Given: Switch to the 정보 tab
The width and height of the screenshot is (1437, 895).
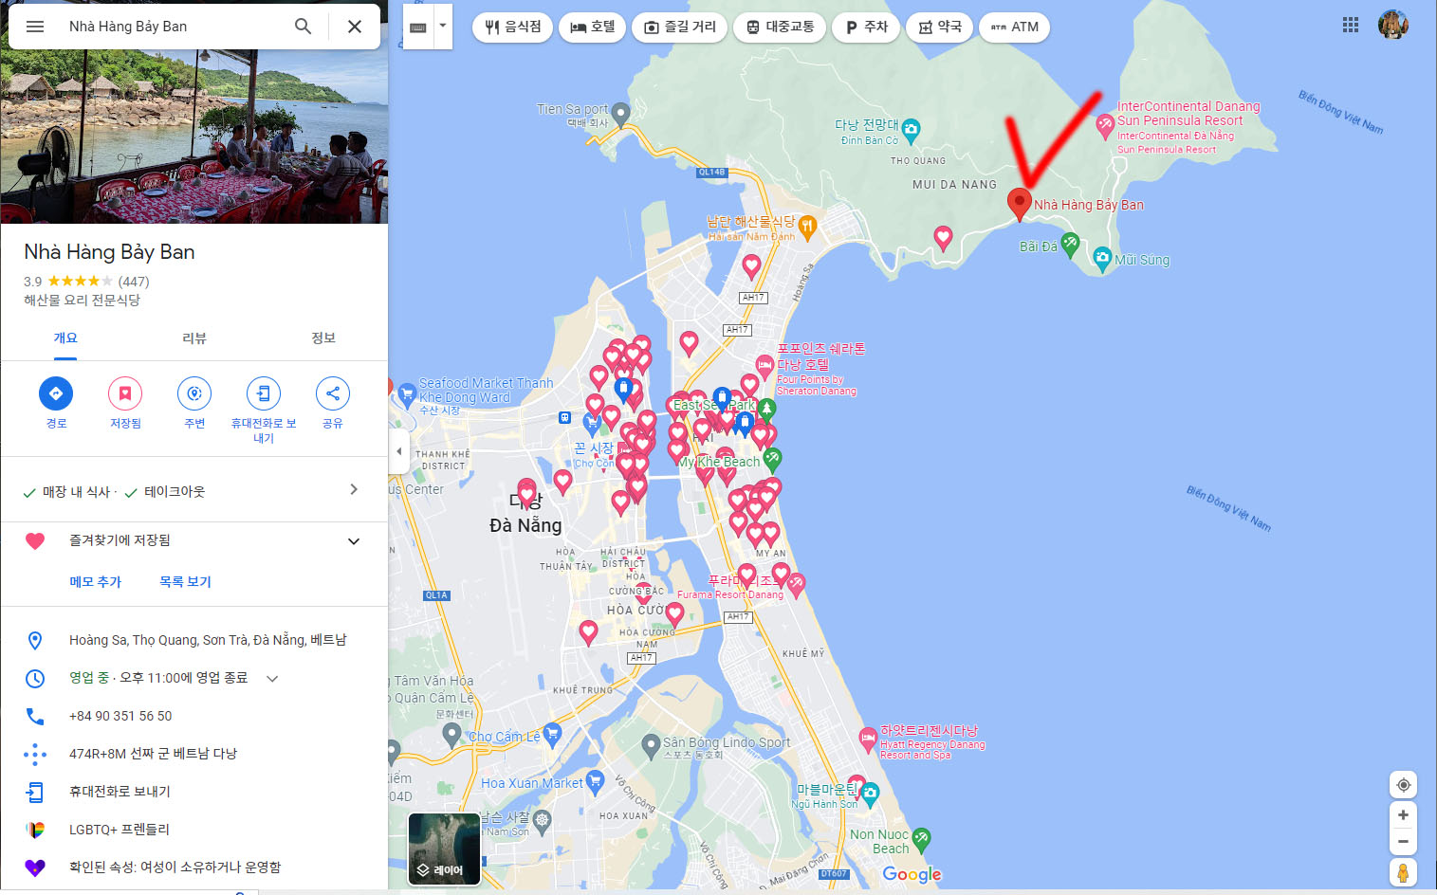Looking at the screenshot, I should click(323, 338).
